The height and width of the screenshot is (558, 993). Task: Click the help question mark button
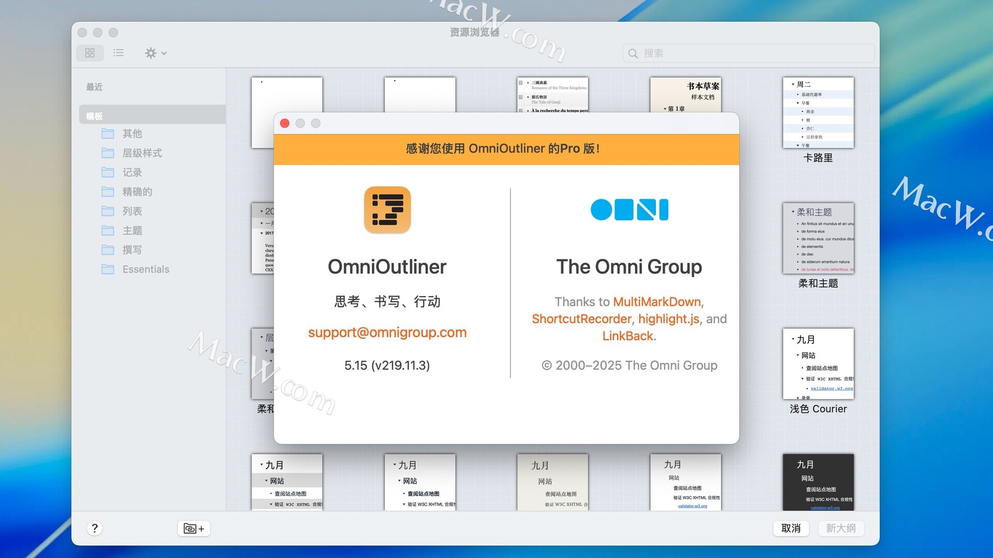tap(94, 528)
